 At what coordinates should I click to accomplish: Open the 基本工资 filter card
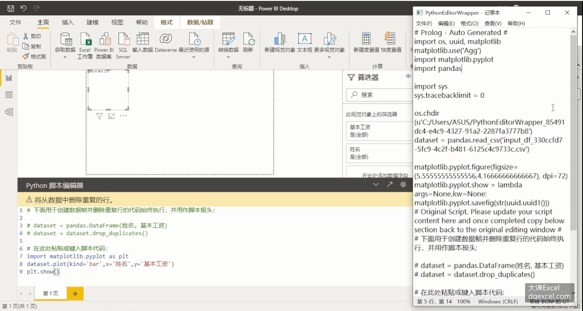point(380,131)
